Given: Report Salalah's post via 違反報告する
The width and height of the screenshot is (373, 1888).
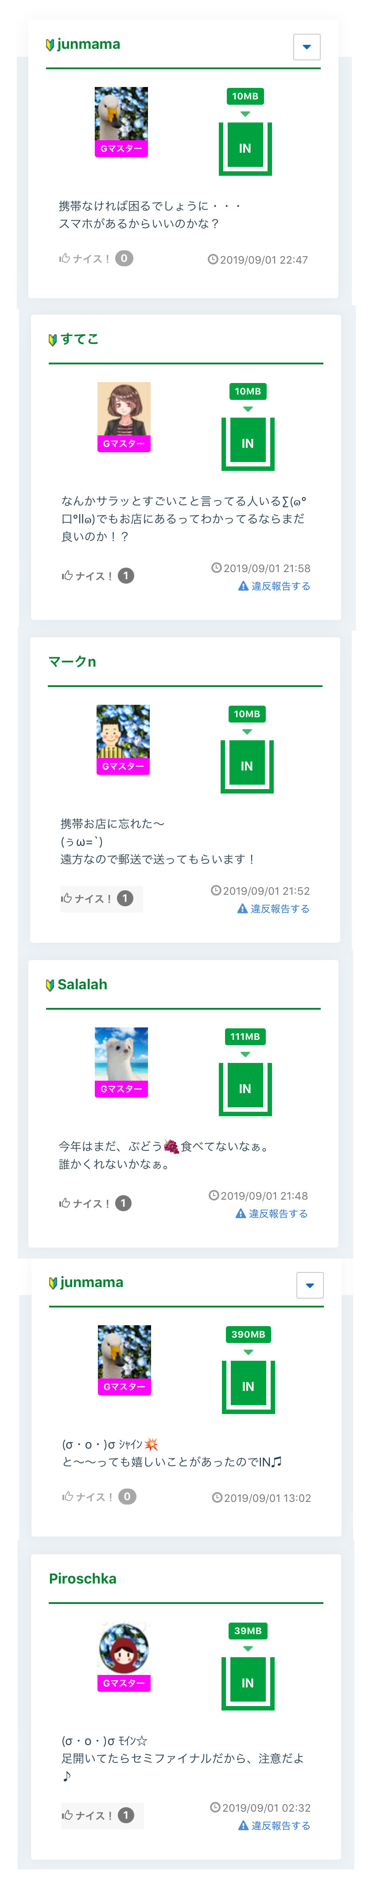Looking at the screenshot, I should (x=272, y=1214).
